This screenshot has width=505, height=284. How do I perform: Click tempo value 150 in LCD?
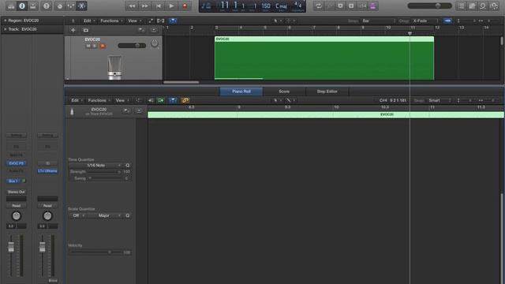coord(266,6)
